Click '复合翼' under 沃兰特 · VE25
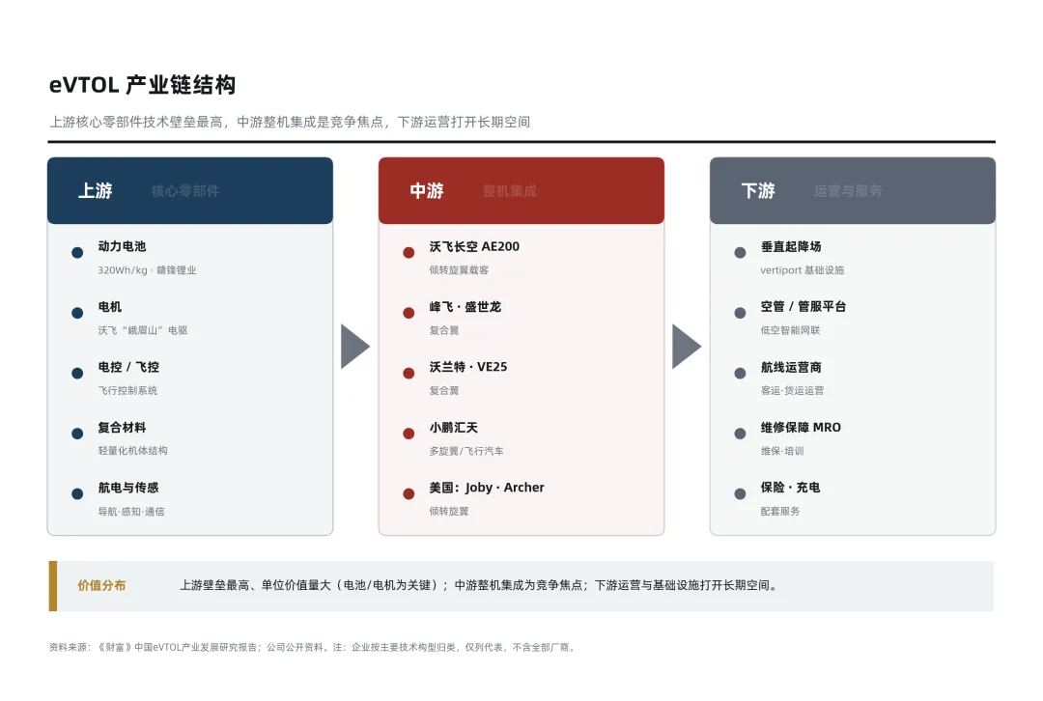Viewport: 1043px width, 701px height. (443, 390)
